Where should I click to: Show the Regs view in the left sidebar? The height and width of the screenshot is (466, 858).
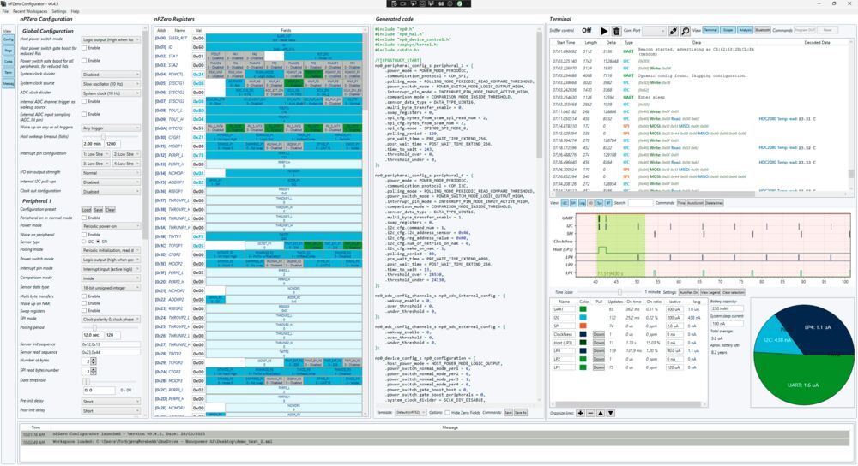point(9,51)
